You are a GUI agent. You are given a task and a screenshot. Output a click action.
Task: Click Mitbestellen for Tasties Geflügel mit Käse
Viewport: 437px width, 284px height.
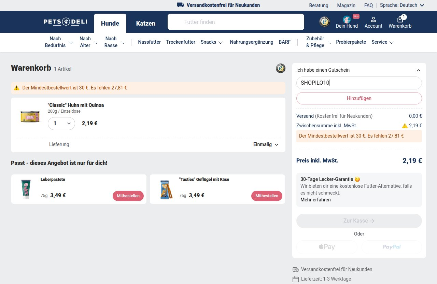point(267,196)
